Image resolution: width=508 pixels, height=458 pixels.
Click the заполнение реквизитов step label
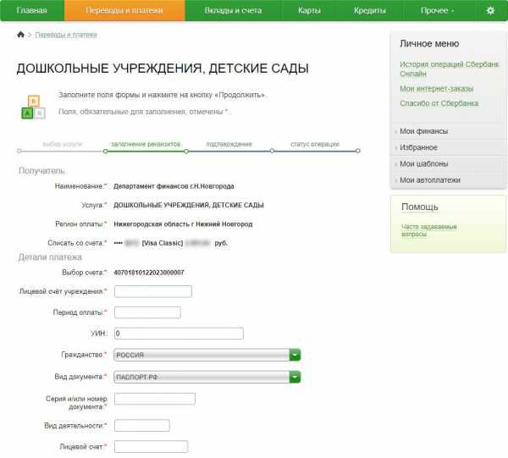click(146, 144)
